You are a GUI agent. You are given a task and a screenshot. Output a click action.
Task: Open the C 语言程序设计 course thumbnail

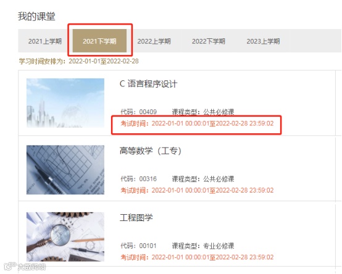pyautogui.click(x=65, y=103)
